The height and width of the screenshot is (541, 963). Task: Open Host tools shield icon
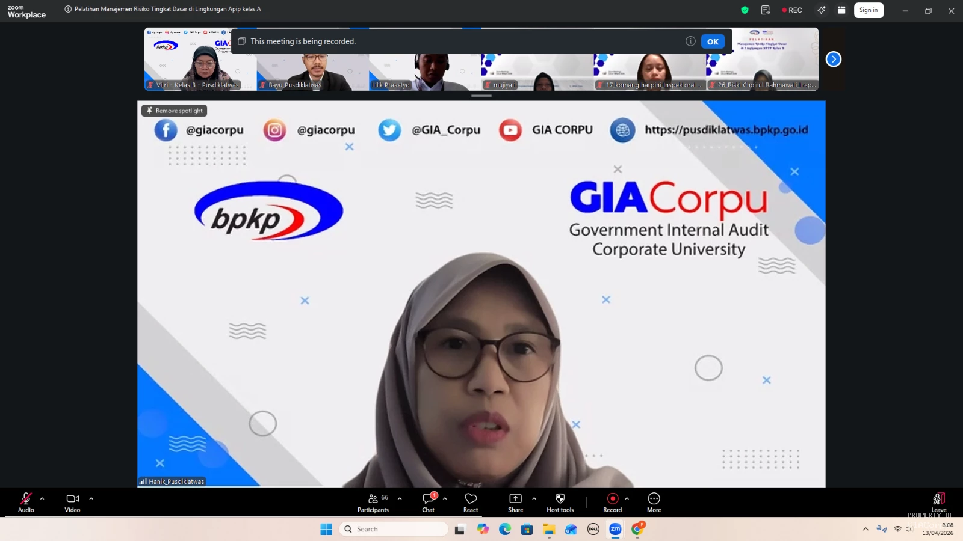[x=560, y=499]
